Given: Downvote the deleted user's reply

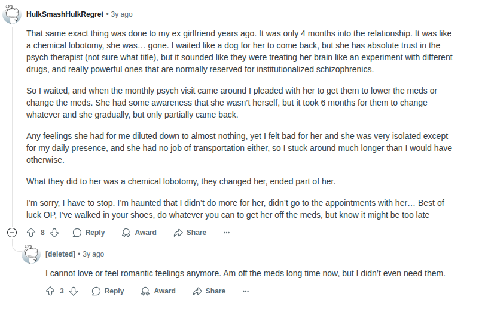Looking at the screenshot, I should pyautogui.click(x=74, y=291).
